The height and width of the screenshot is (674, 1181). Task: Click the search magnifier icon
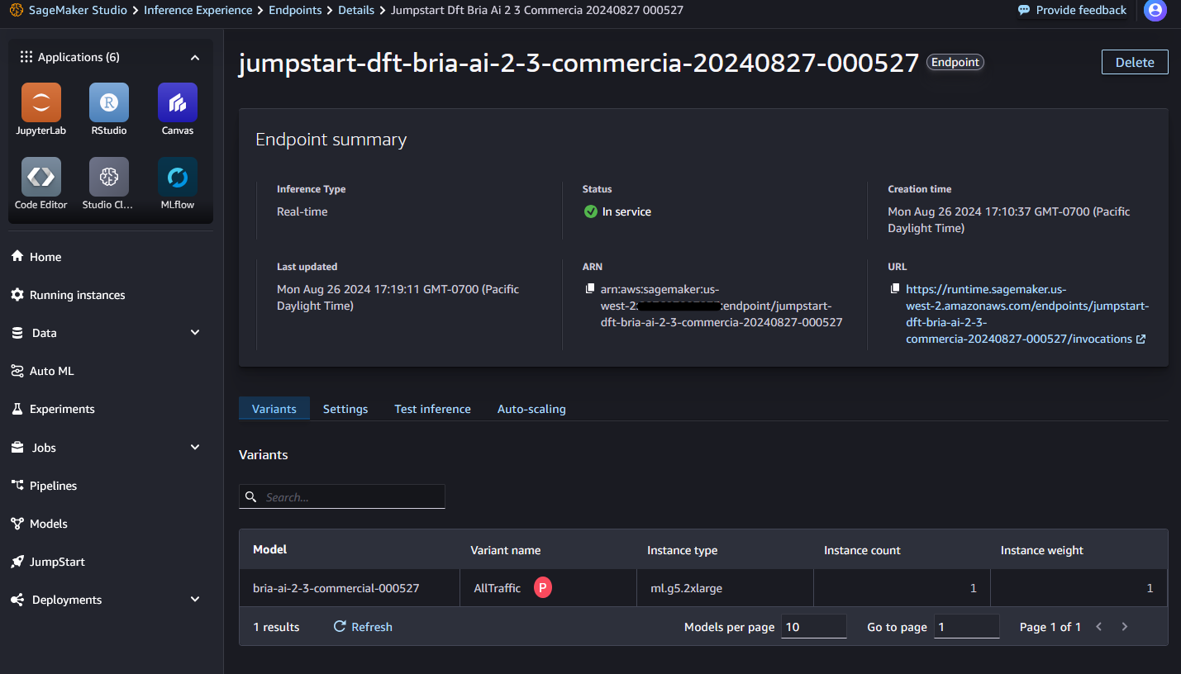point(250,497)
